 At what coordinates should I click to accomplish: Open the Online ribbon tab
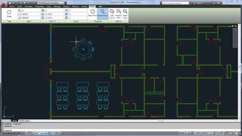(x=84, y=6)
